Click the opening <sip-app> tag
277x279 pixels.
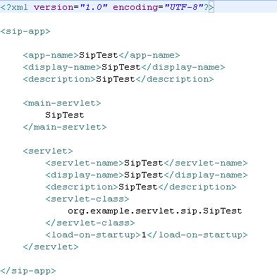(25, 32)
